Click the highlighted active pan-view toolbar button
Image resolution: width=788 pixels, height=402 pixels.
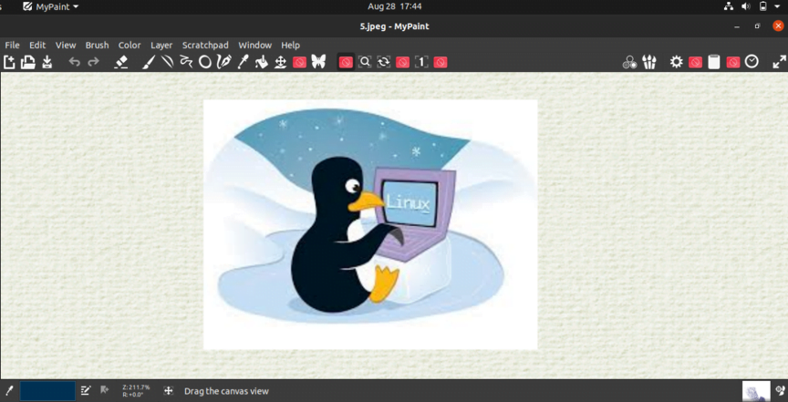[x=346, y=62]
